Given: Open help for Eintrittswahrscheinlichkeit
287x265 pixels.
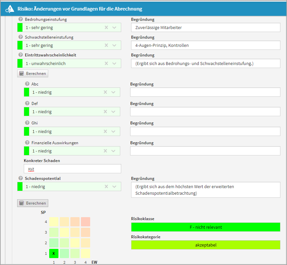Looking at the screenshot, I should pos(20,55).
